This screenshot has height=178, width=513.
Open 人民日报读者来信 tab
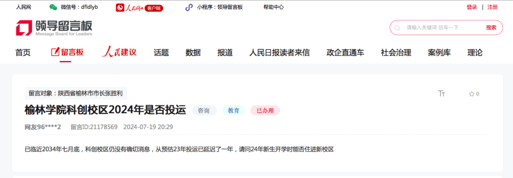click(279, 52)
